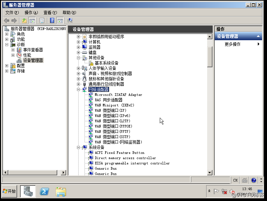This screenshot has width=267, height=201.
Task: Collapse the 网络适配器 device category
Action: [78, 89]
